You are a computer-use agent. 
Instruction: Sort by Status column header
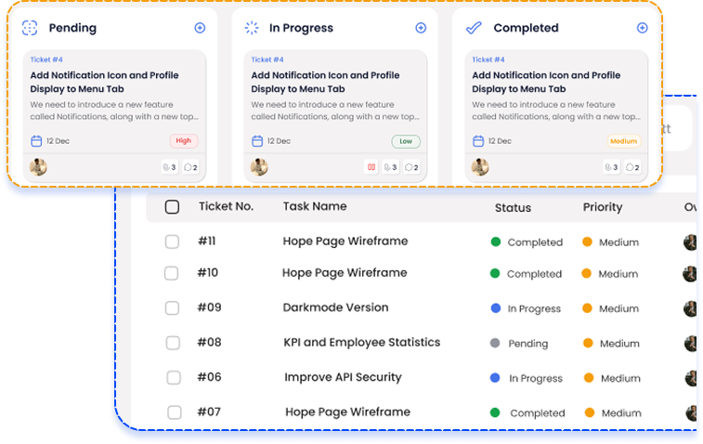point(513,208)
